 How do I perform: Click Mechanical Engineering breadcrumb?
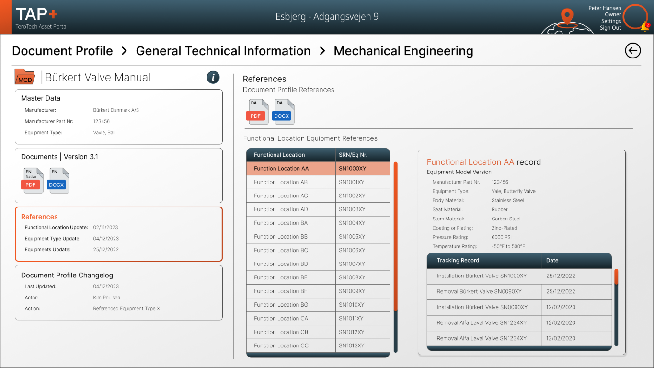403,51
